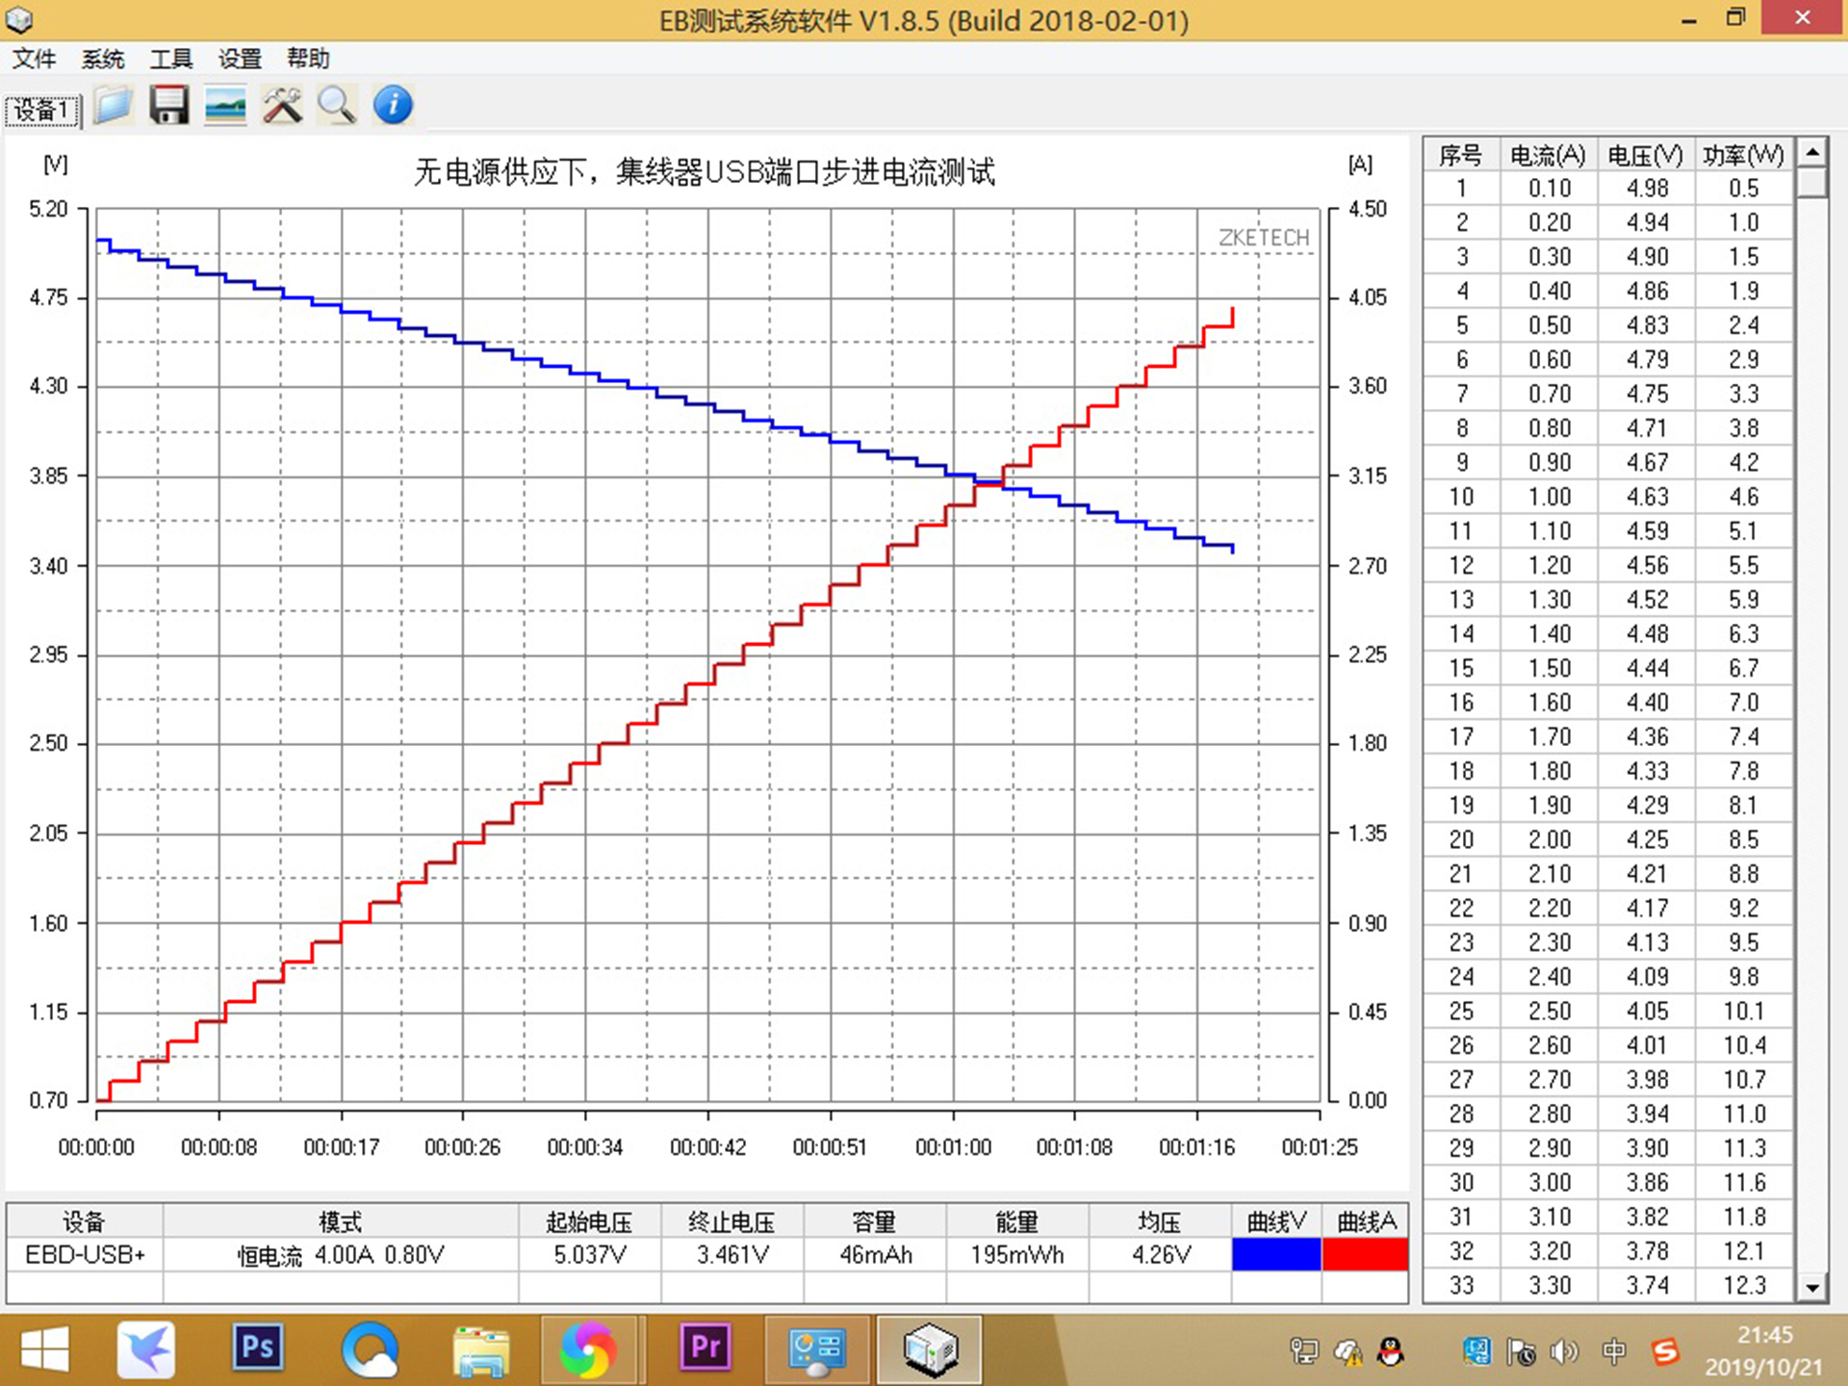1848x1386 pixels.
Task: Open the folder icon in the toolbar
Action: [x=113, y=105]
